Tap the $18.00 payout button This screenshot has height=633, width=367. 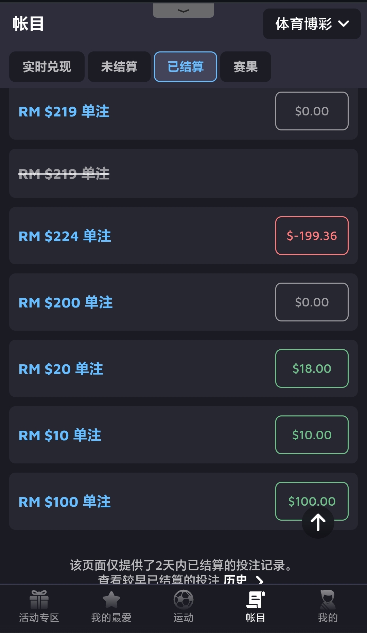[312, 368]
